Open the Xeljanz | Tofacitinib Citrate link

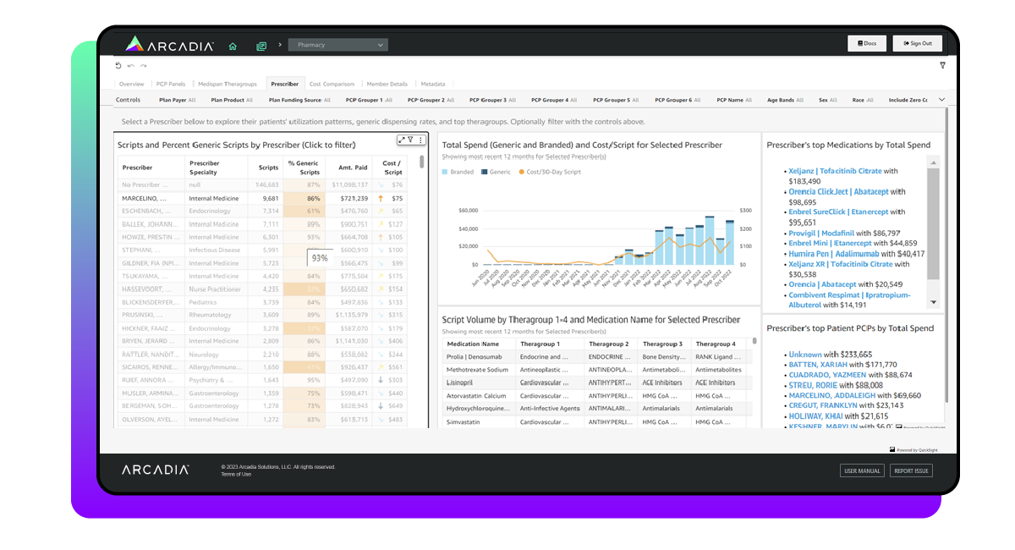pos(832,171)
